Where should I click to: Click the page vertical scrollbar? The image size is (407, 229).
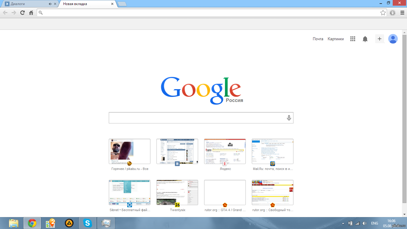tap(404, 119)
